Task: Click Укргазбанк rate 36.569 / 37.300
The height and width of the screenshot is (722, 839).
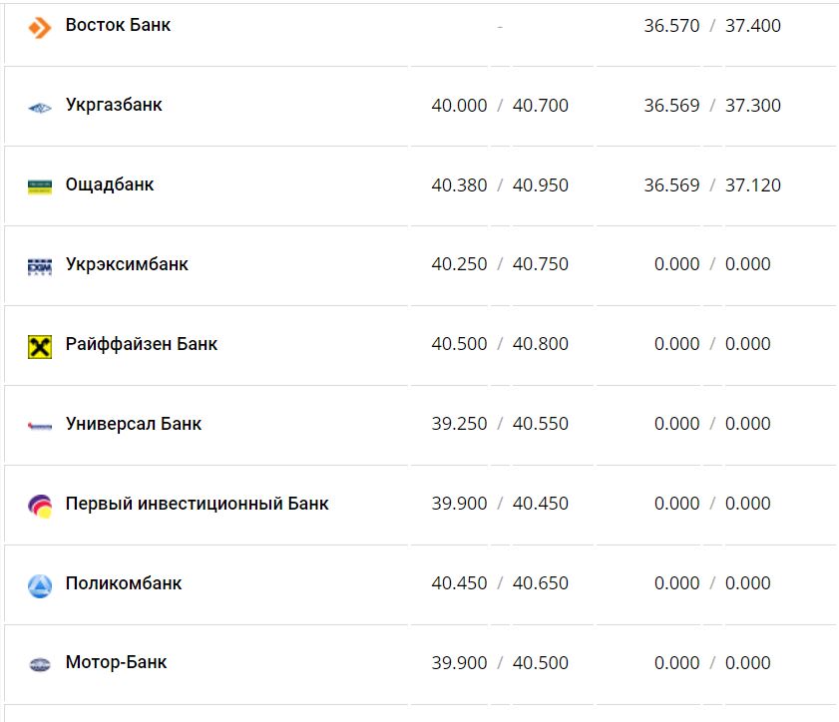Action: pyautogui.click(x=712, y=106)
